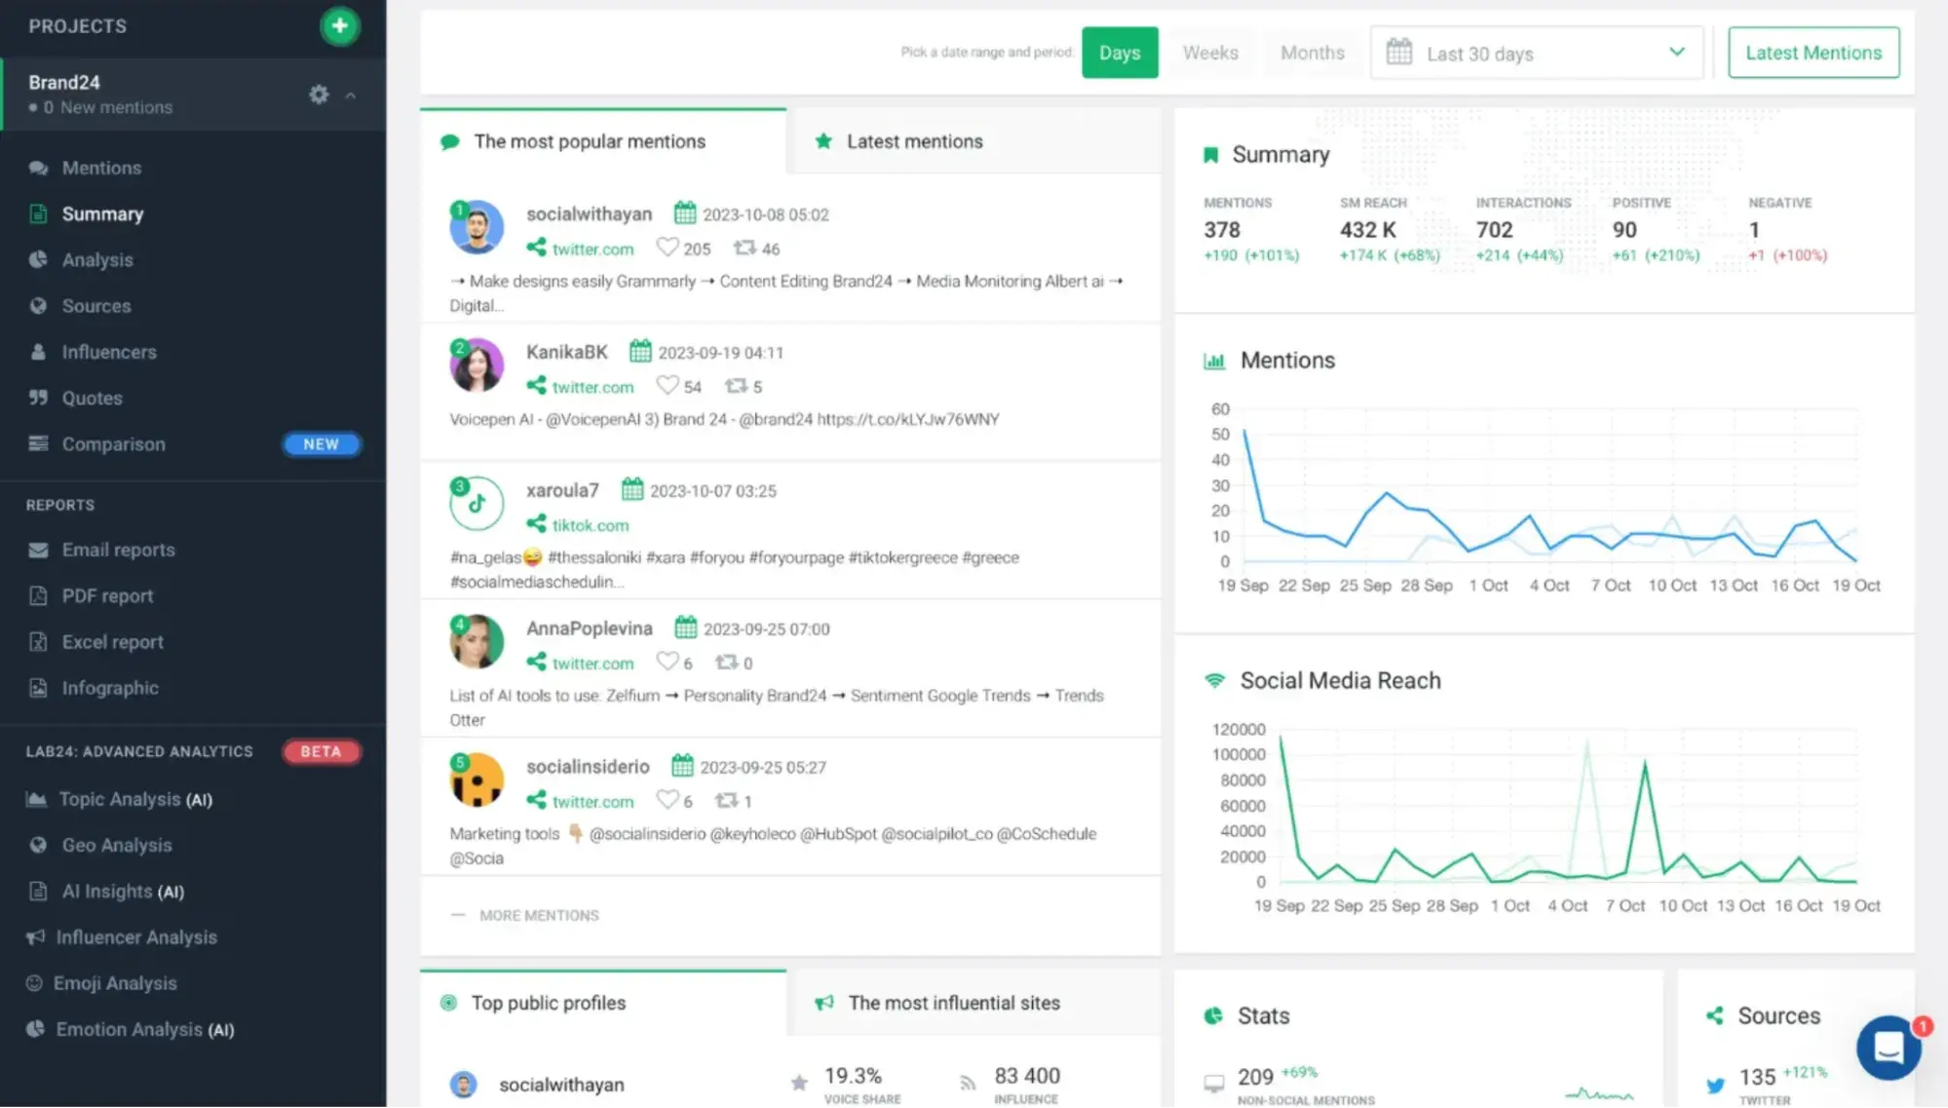Switch period to Weeks
This screenshot has height=1108, width=1948.
click(1210, 53)
